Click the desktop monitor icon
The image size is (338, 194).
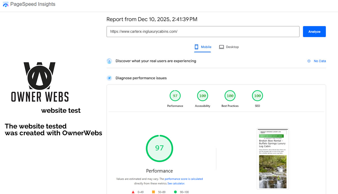click(x=221, y=47)
